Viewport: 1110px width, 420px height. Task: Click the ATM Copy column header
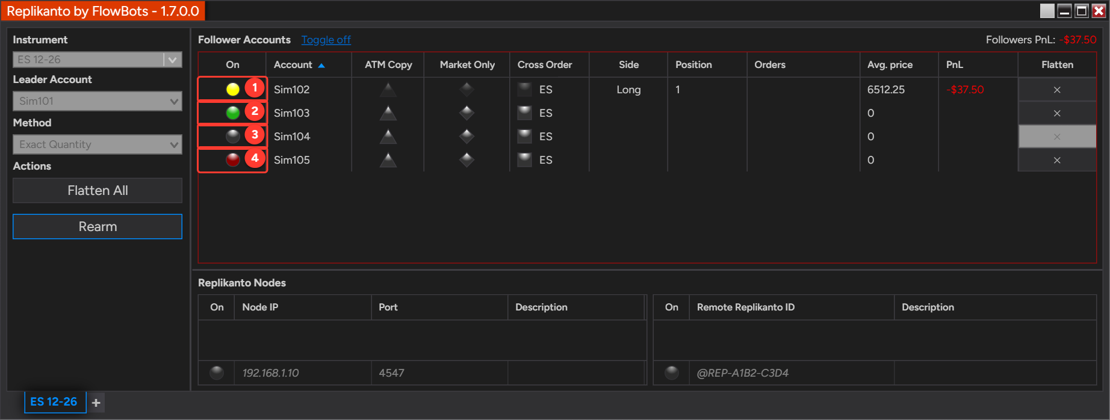coord(388,64)
